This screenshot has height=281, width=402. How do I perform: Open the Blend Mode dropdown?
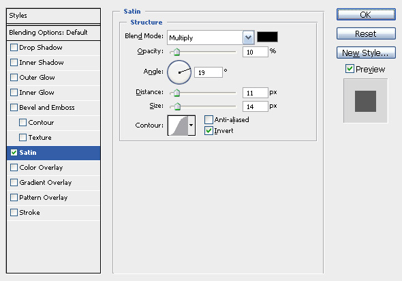(x=211, y=38)
